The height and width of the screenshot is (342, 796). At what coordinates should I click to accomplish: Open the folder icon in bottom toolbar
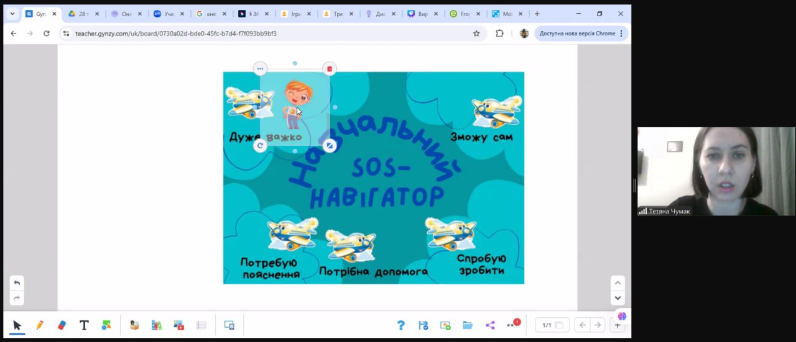[468, 325]
